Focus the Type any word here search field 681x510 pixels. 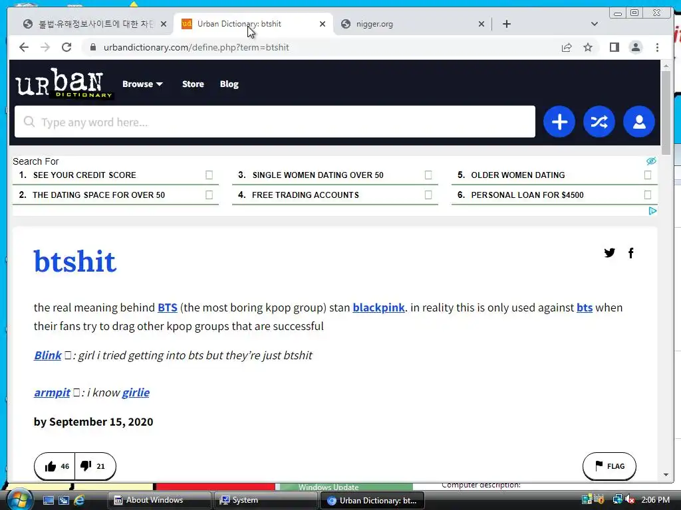[x=275, y=122]
